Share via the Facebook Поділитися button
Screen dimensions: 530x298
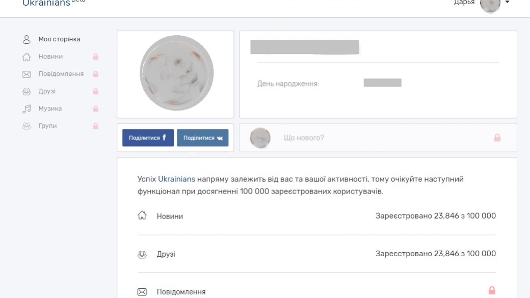pos(148,138)
